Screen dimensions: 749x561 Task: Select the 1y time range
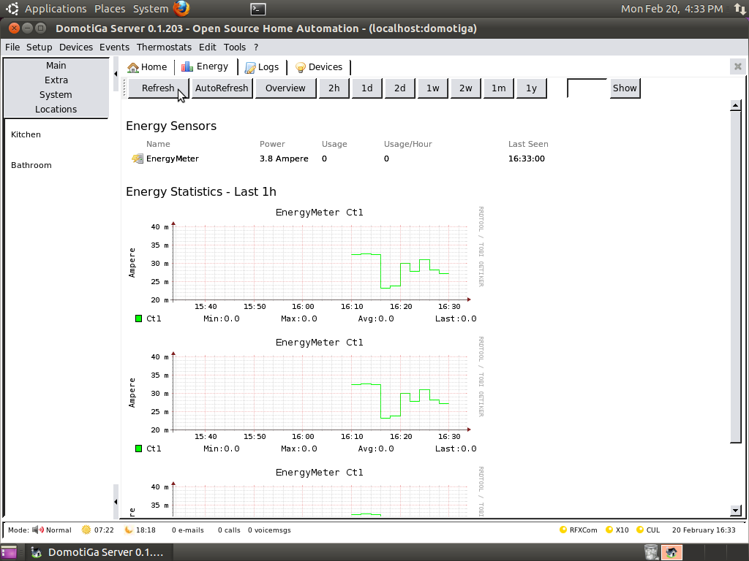tap(532, 88)
